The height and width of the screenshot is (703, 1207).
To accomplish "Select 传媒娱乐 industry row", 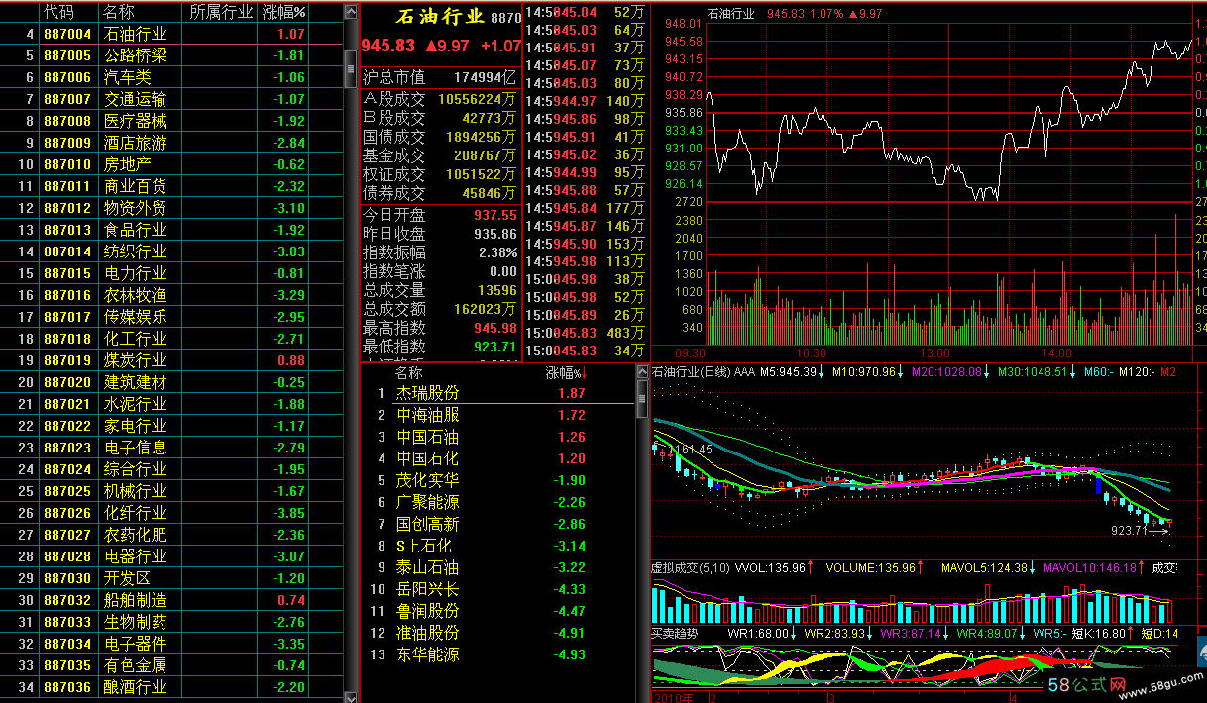I will click(171, 317).
